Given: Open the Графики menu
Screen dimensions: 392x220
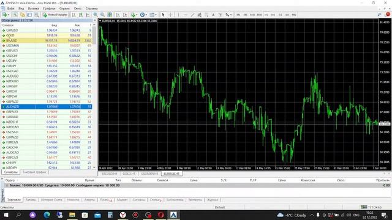Looking at the screenshot, I should point(49,9).
